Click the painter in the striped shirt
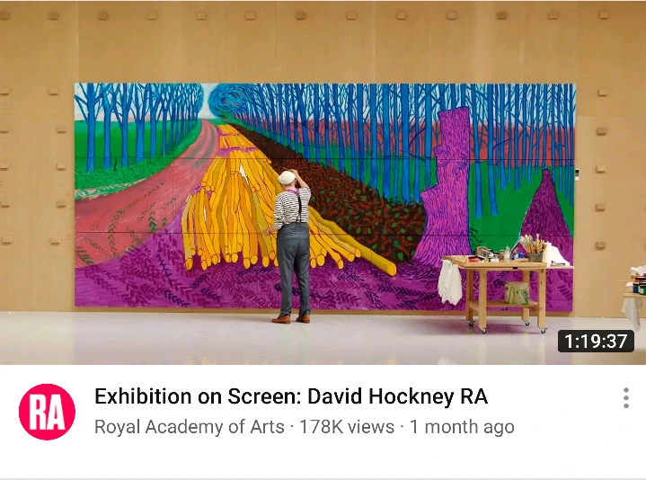The height and width of the screenshot is (480, 646). pyautogui.click(x=292, y=246)
